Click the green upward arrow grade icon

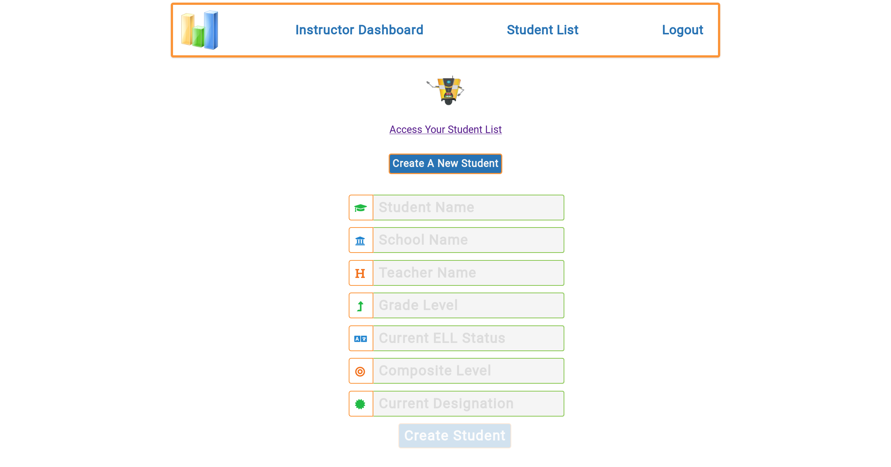(x=360, y=306)
